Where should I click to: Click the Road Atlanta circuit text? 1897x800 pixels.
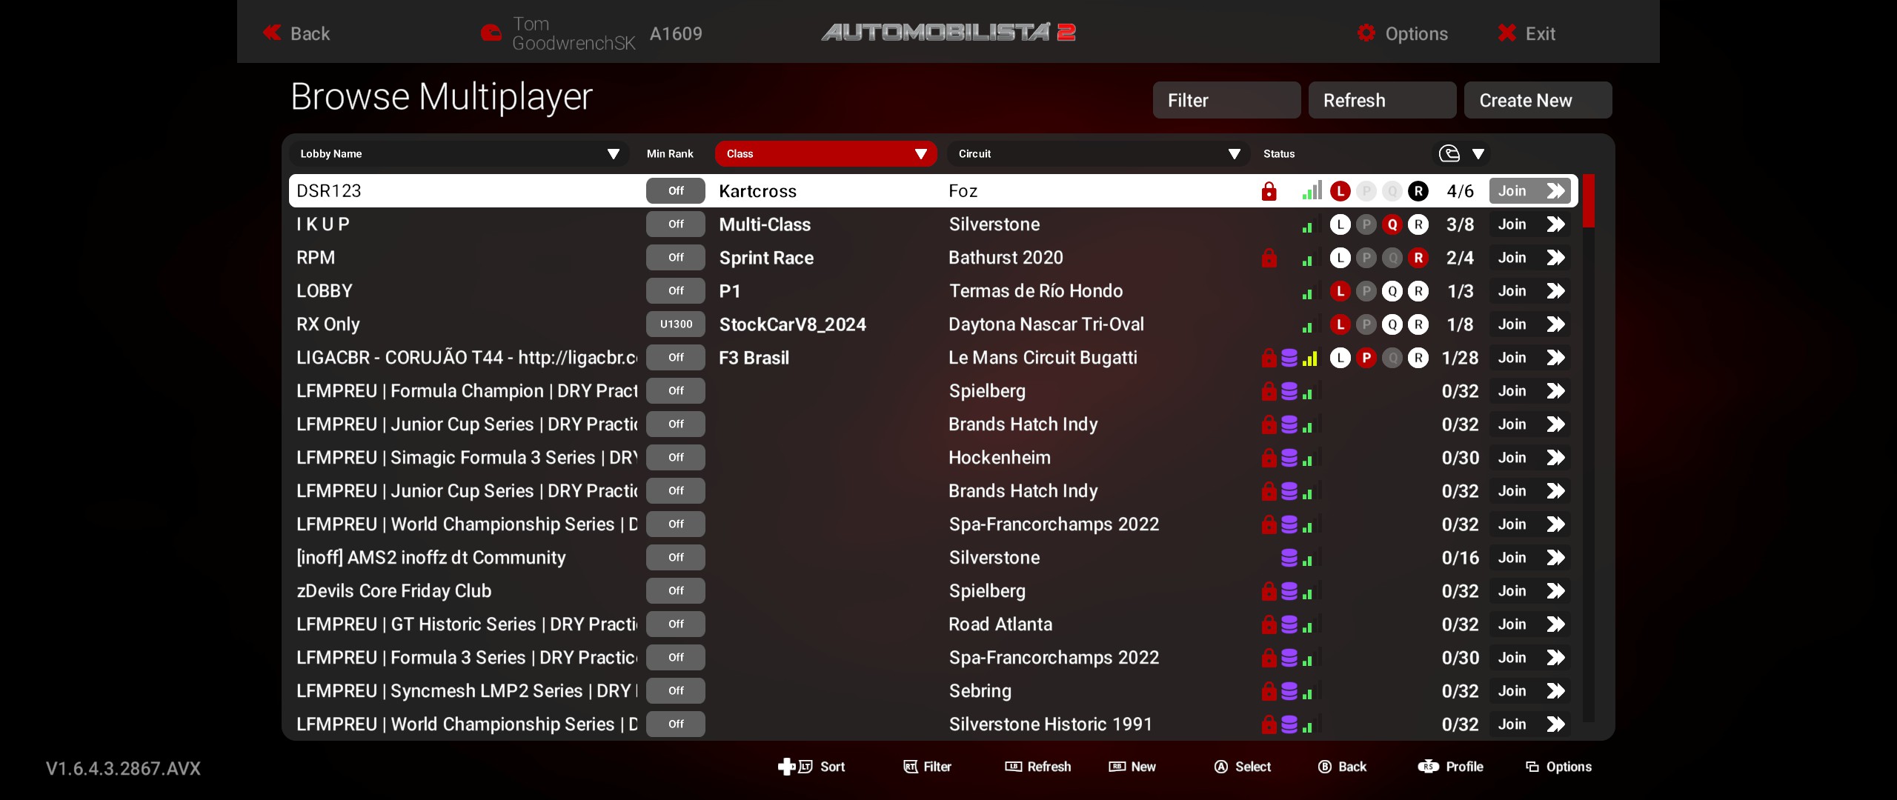pyautogui.click(x=1000, y=624)
